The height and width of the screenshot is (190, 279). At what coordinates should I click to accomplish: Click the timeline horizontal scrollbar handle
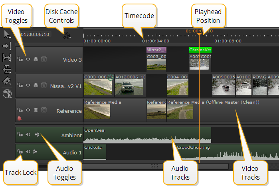point(154,166)
